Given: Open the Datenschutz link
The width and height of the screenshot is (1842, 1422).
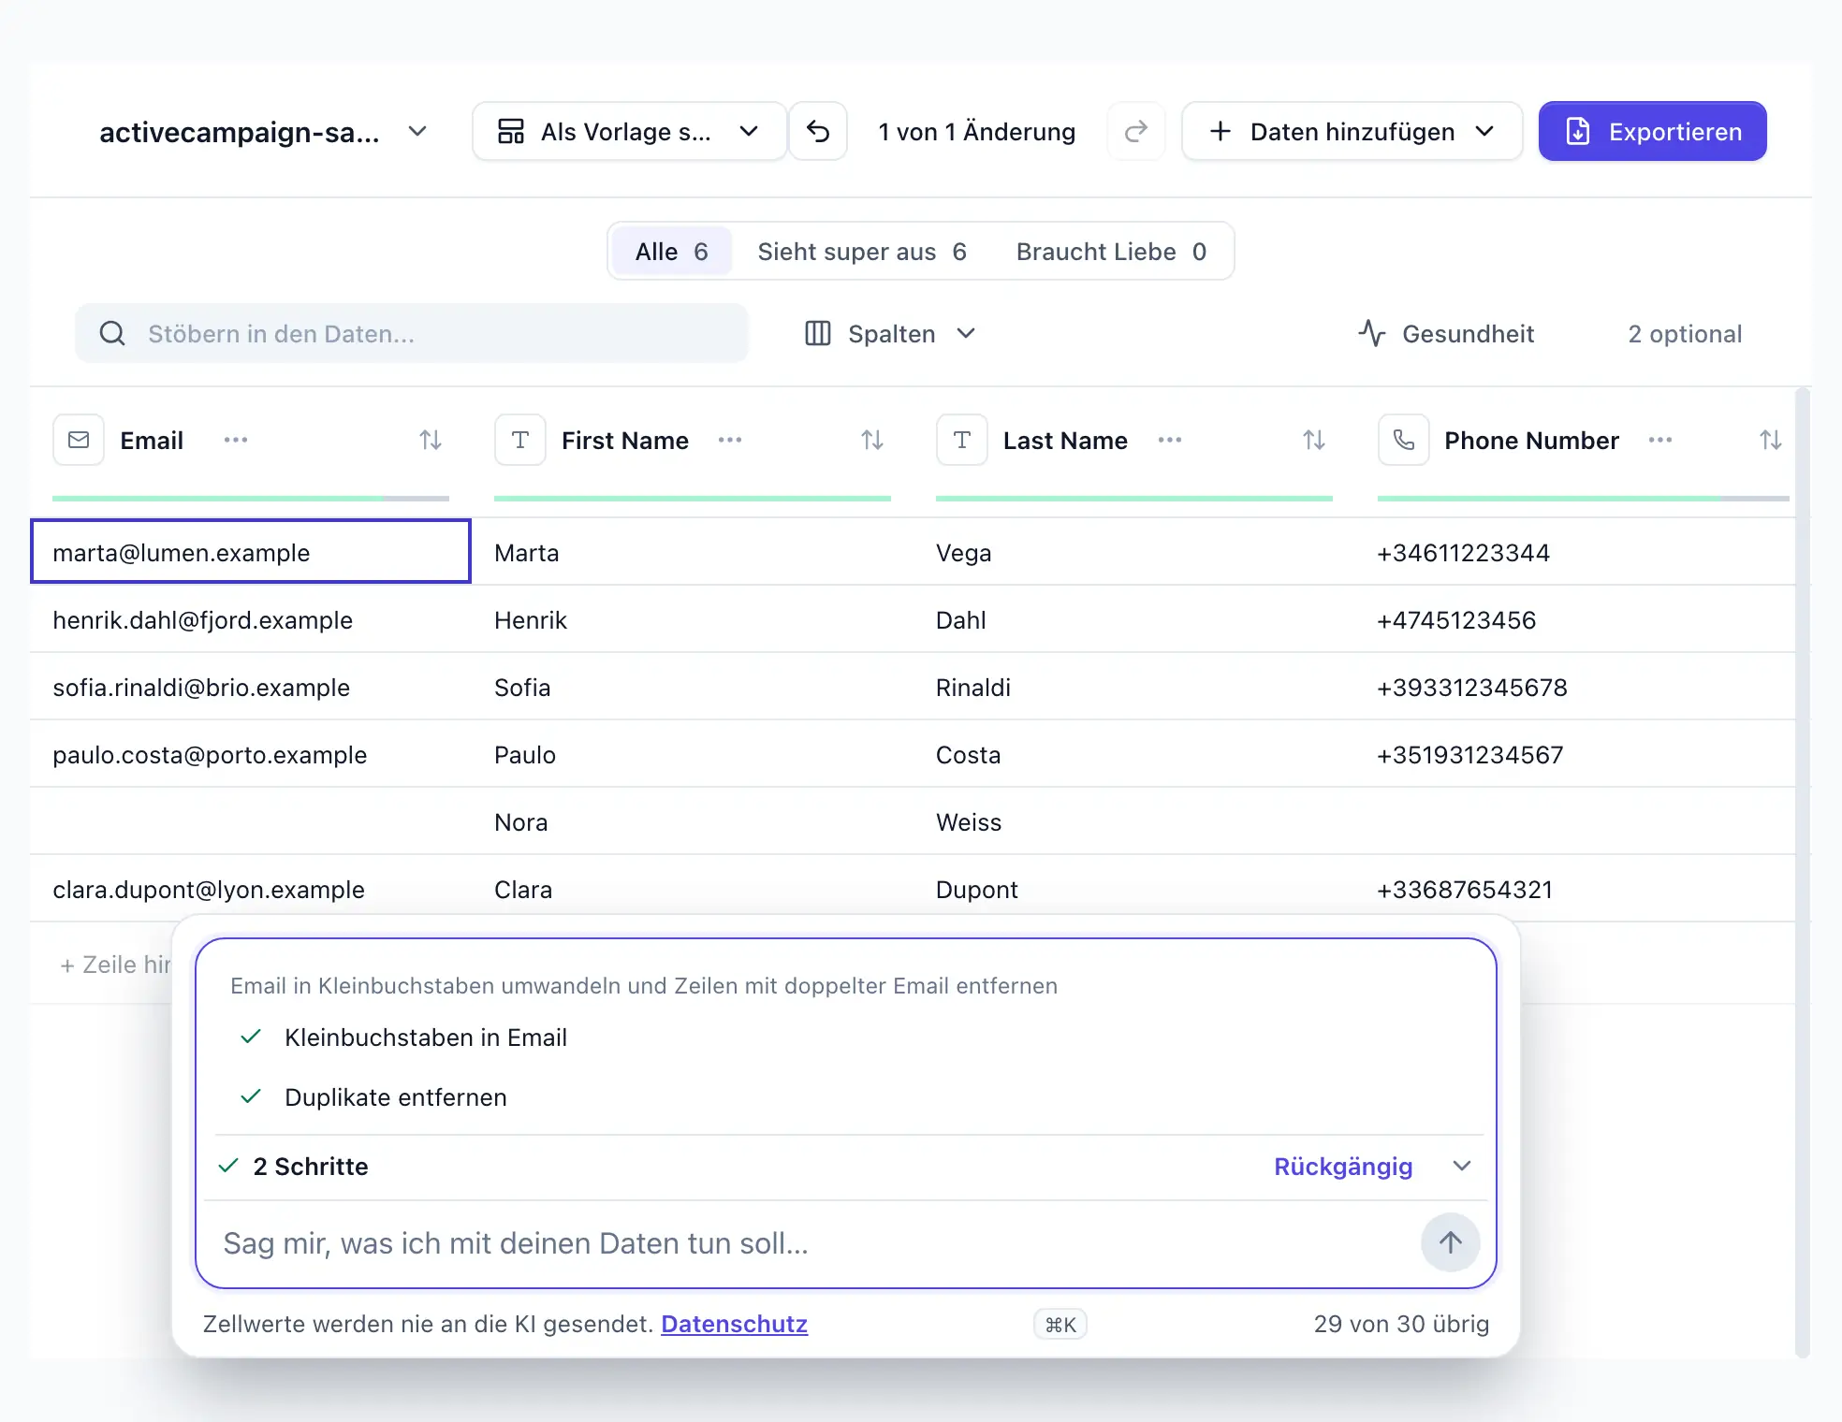Looking at the screenshot, I should point(734,1324).
